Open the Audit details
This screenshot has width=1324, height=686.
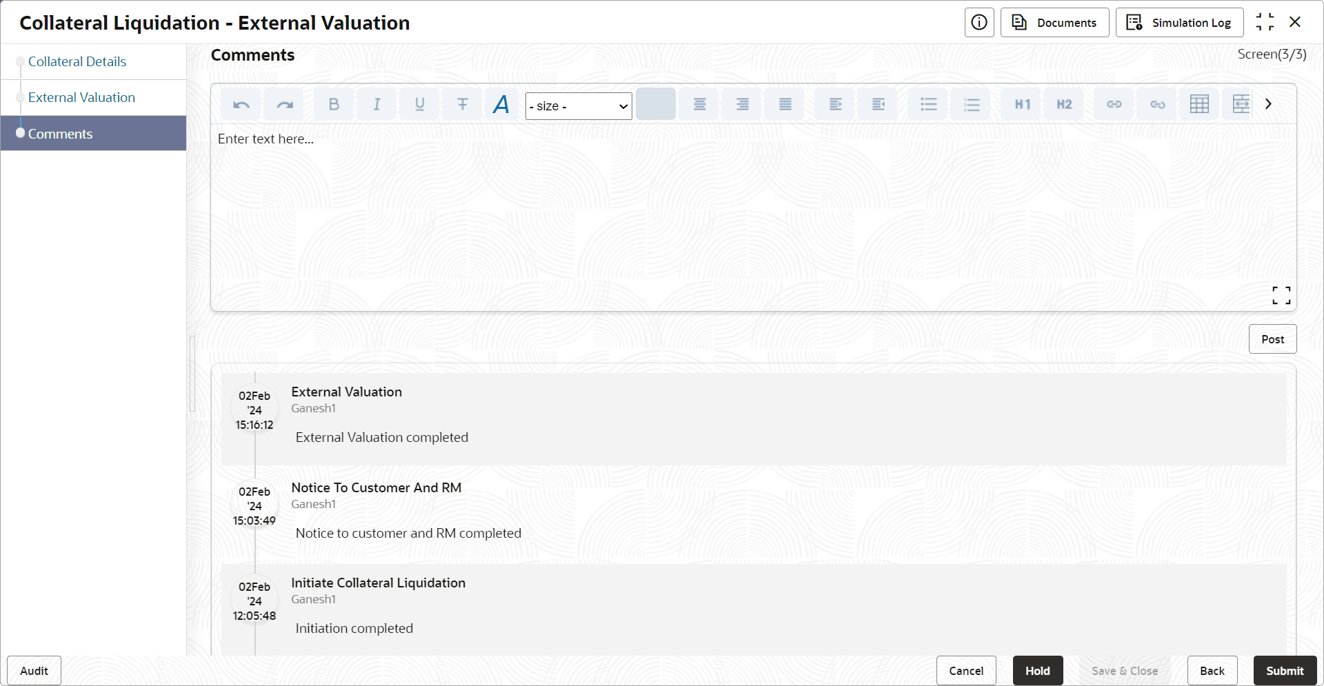pyautogui.click(x=34, y=671)
